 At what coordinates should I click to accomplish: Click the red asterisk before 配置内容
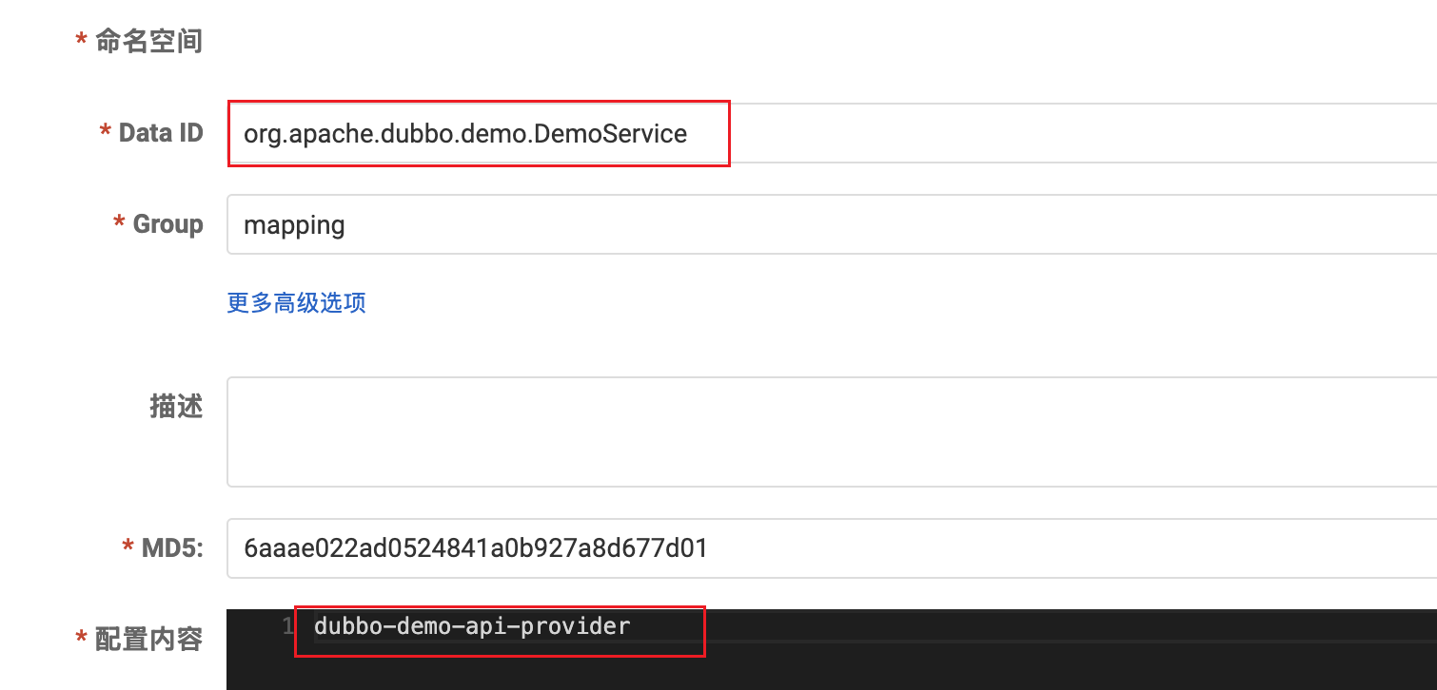point(82,639)
